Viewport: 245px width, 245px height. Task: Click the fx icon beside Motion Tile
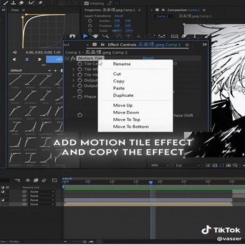(x=73, y=58)
